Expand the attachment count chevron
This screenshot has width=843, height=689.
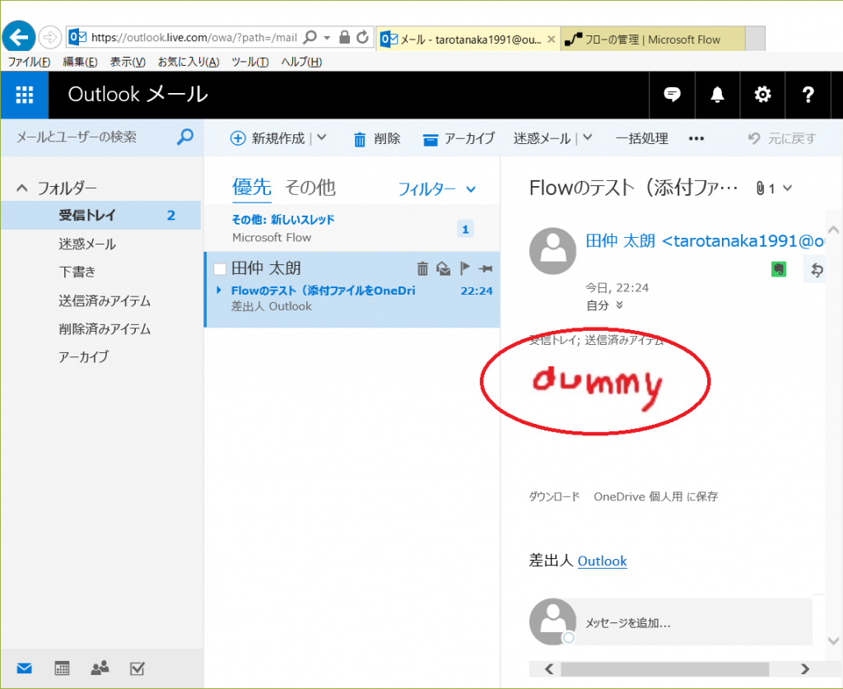[787, 189]
